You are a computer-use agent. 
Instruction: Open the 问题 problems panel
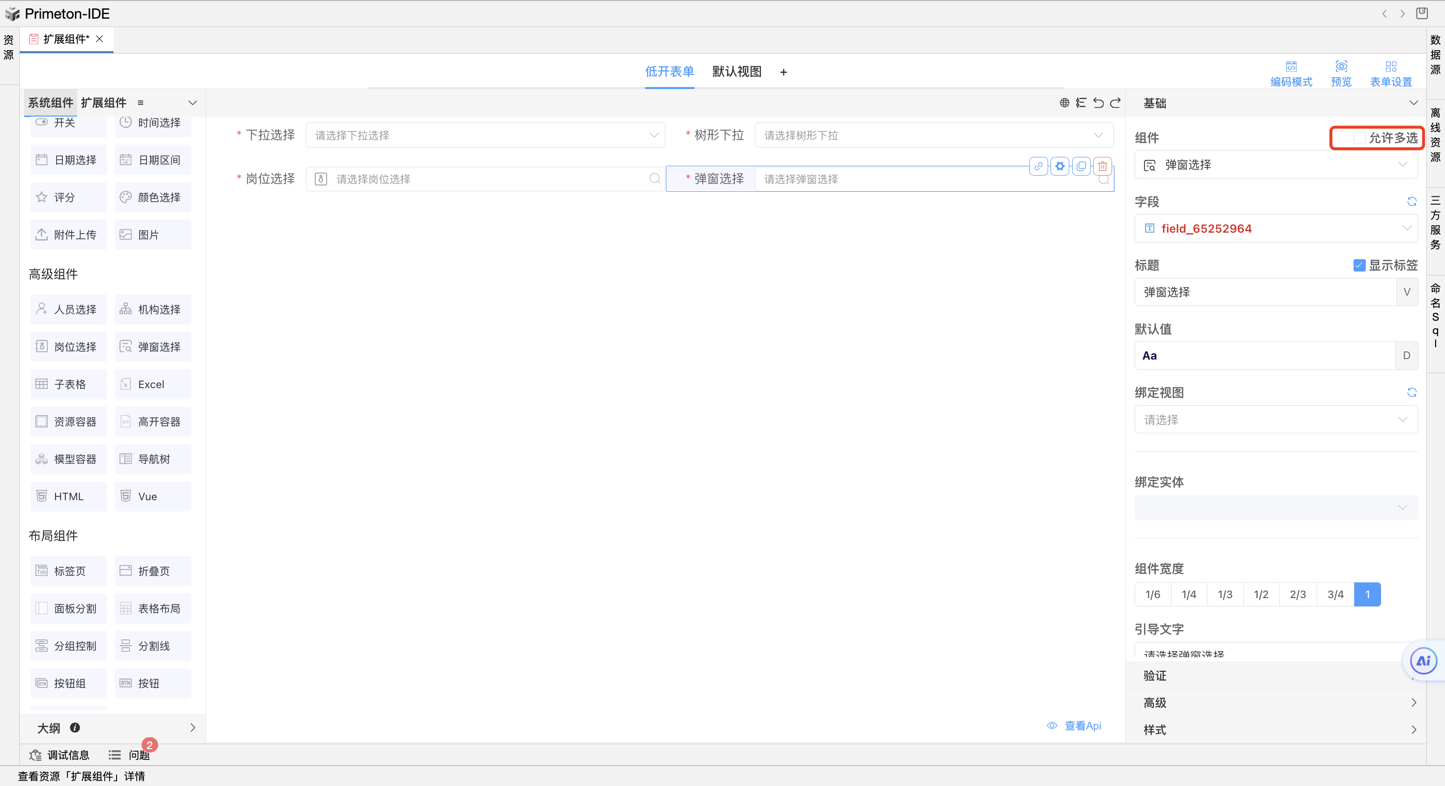tap(138, 755)
